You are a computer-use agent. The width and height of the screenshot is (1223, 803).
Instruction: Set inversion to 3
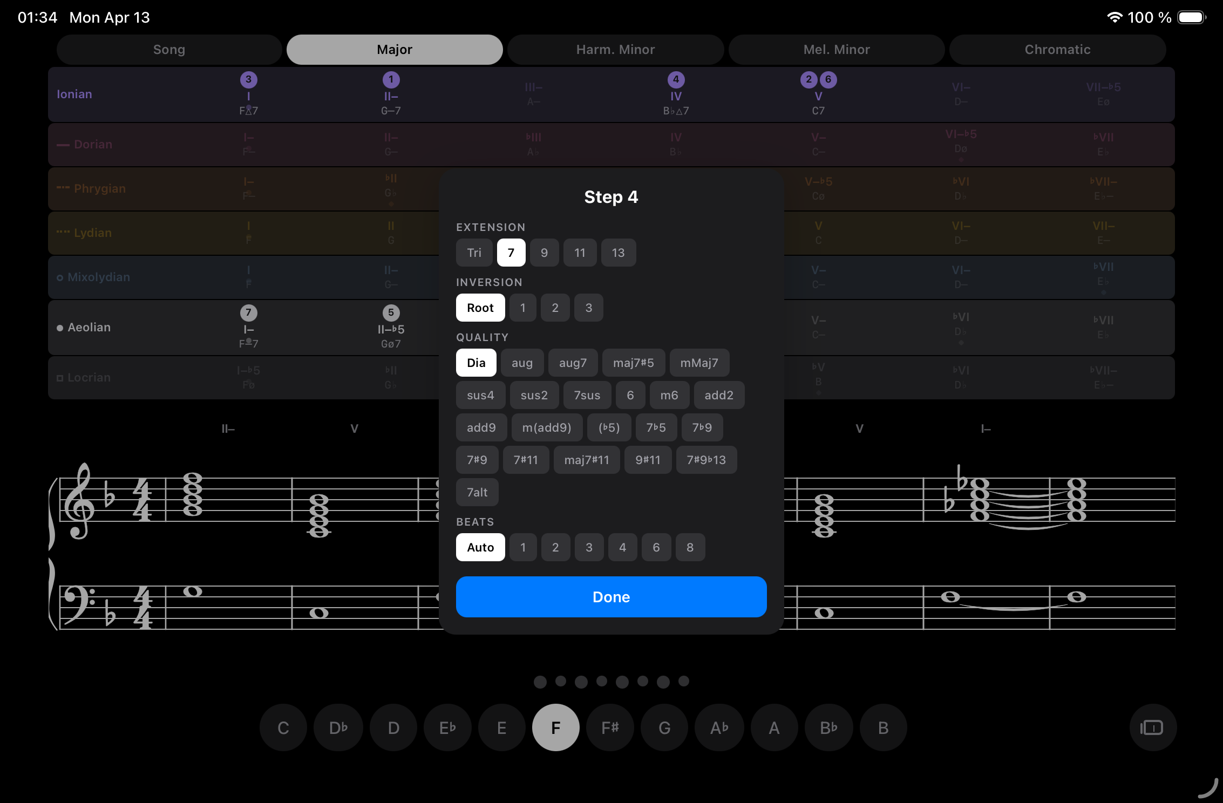coord(588,308)
